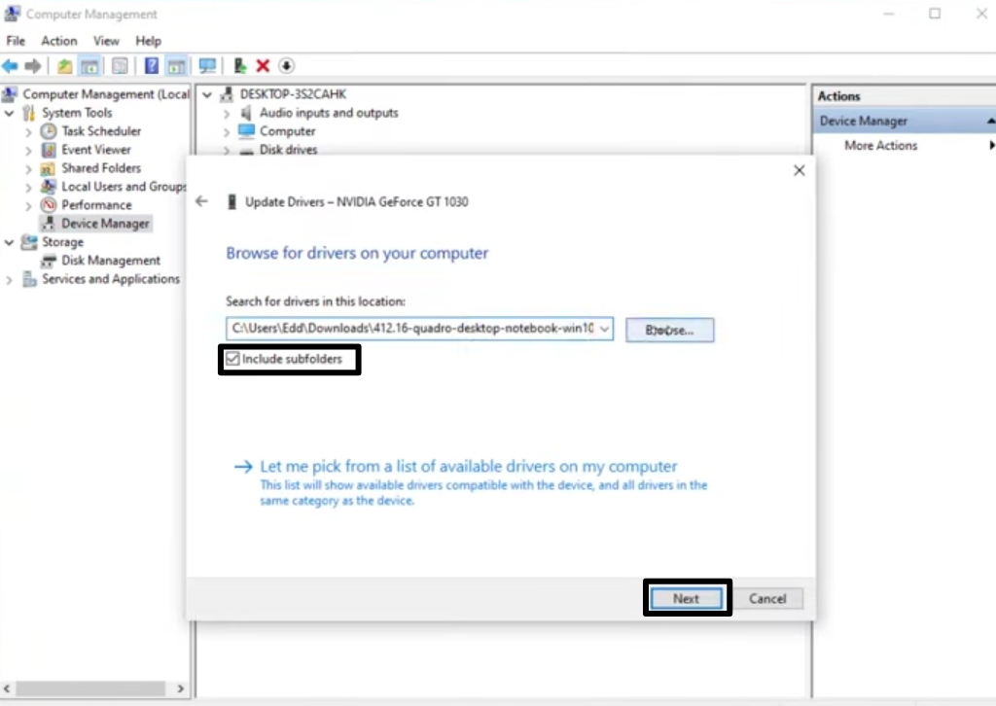Viewport: 996px width, 706px height.
Task: Expand Audio inputs and outputs category
Action: point(227,114)
